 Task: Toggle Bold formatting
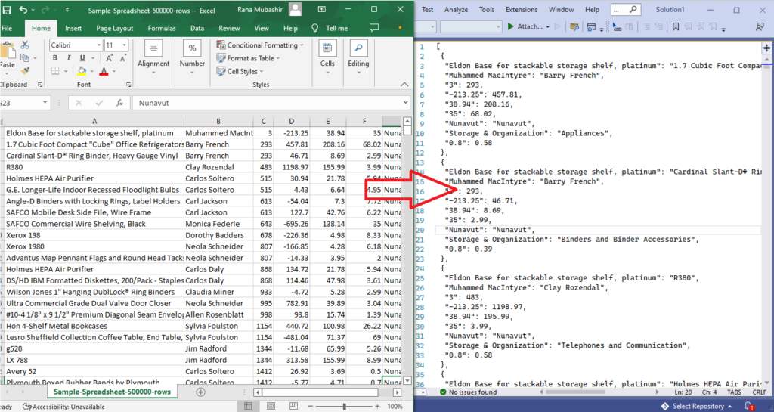[x=55, y=58]
